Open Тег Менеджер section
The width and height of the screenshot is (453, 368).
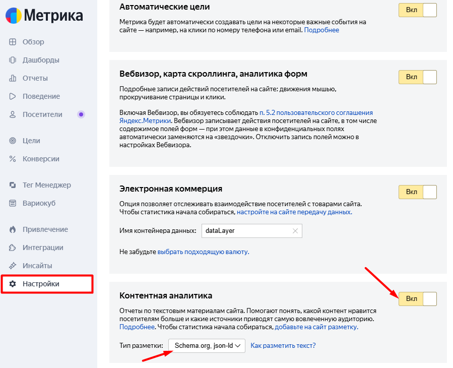(47, 185)
